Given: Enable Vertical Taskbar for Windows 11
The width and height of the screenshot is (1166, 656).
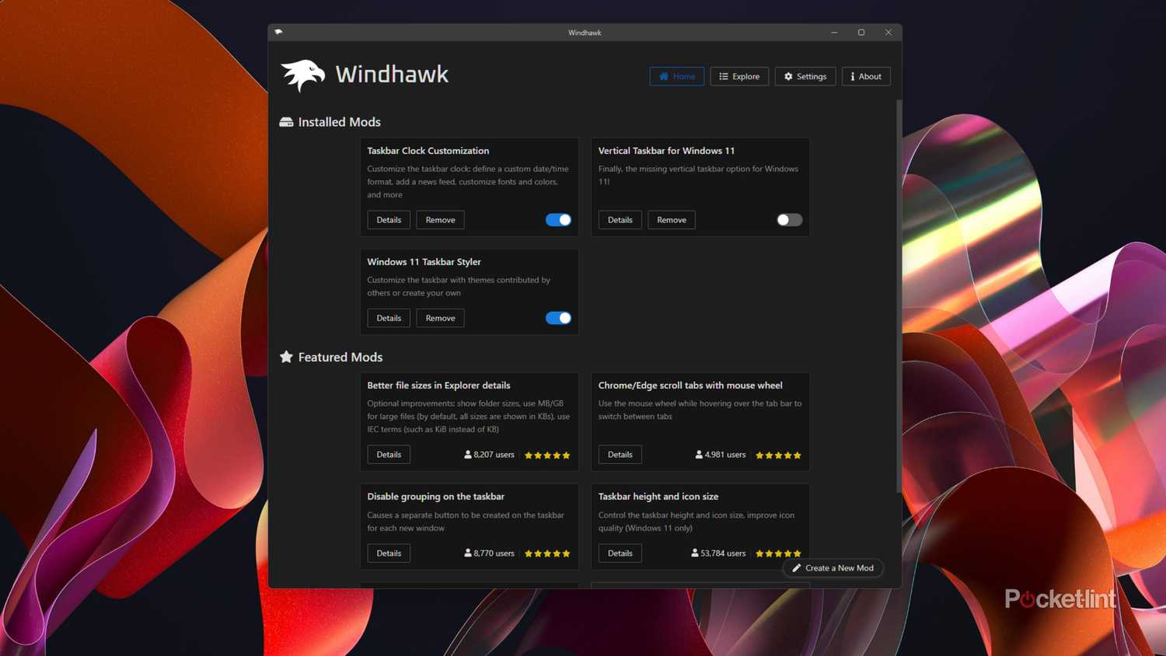Looking at the screenshot, I should pos(788,219).
